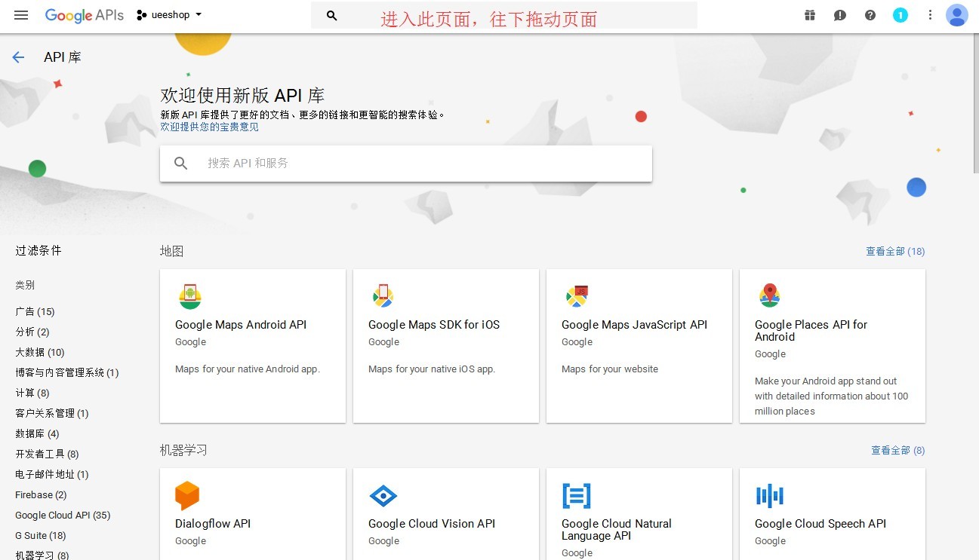979x560 pixels.
Task: Click 查看全部 (18) for 地图
Action: point(895,251)
